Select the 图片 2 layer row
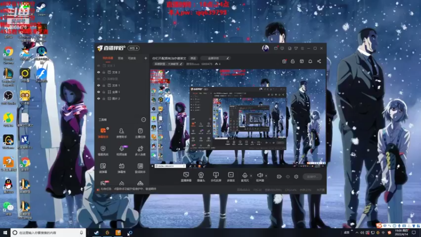The image size is (421, 237). 122,98
